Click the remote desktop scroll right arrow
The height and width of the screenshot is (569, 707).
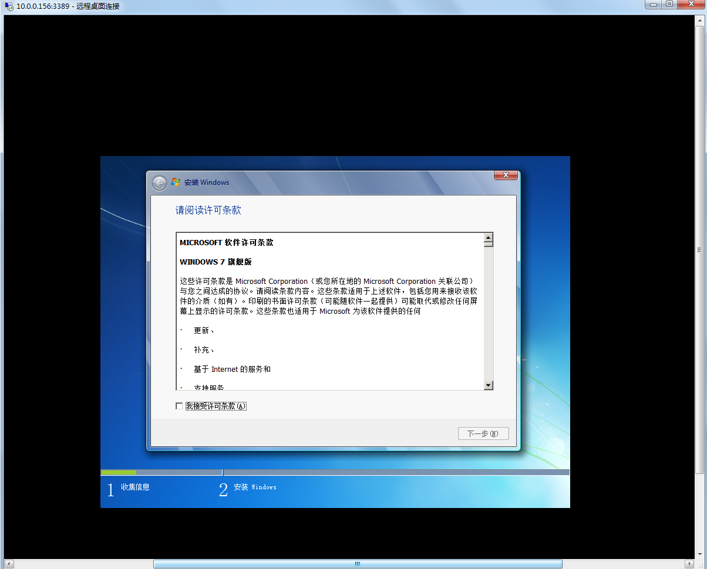pos(691,564)
